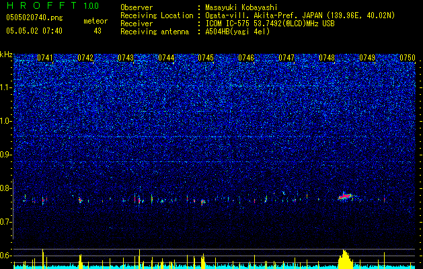Click the 0.8 kHz axis label
This screenshot has width=423, height=269.
[6, 188]
